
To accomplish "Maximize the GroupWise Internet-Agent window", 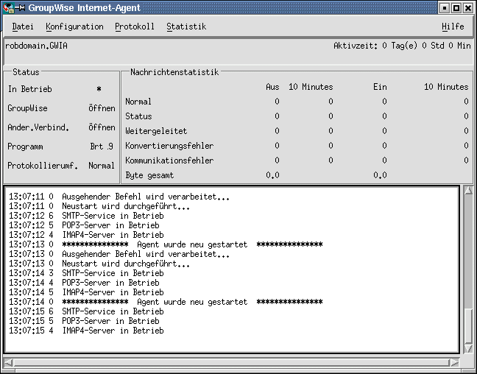I will (x=456, y=7).
